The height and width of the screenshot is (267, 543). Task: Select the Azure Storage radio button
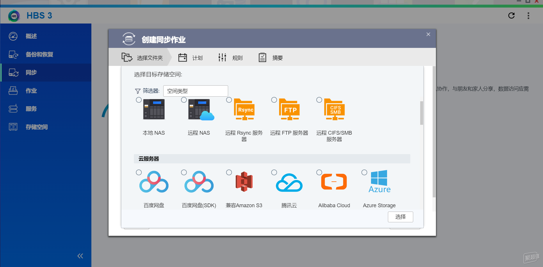coord(364,172)
